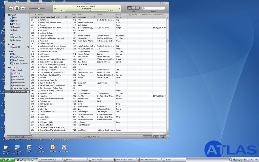
Task: Uncheck Lady venom song checkbox
Action: pyautogui.click(x=38, y=54)
